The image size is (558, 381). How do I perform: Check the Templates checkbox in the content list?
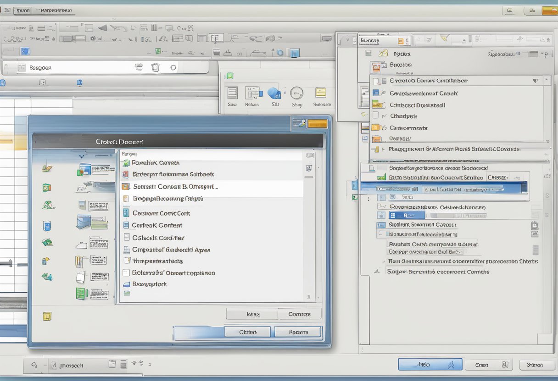click(126, 261)
